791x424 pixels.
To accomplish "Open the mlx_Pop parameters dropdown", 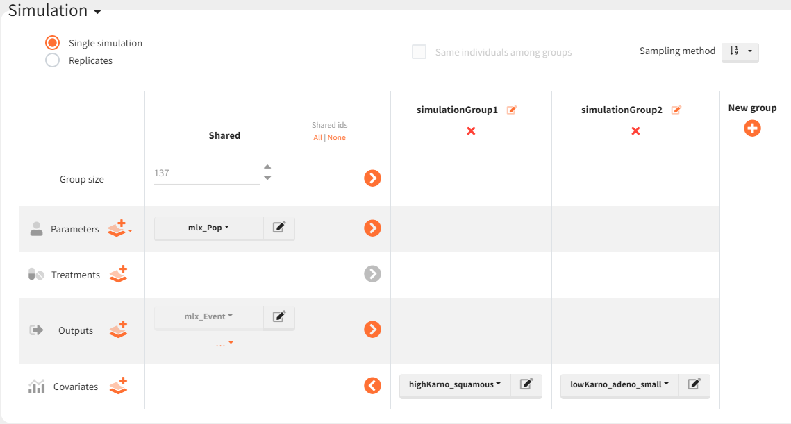I will click(x=208, y=228).
